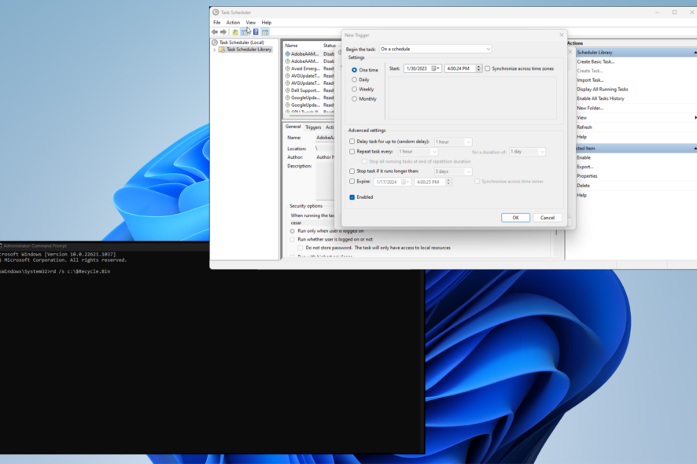Image resolution: width=697 pixels, height=464 pixels.
Task: Select Run whether user is logged on or not
Action: click(293, 240)
